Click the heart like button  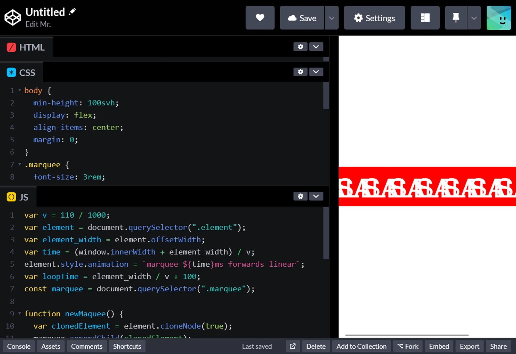point(260,18)
